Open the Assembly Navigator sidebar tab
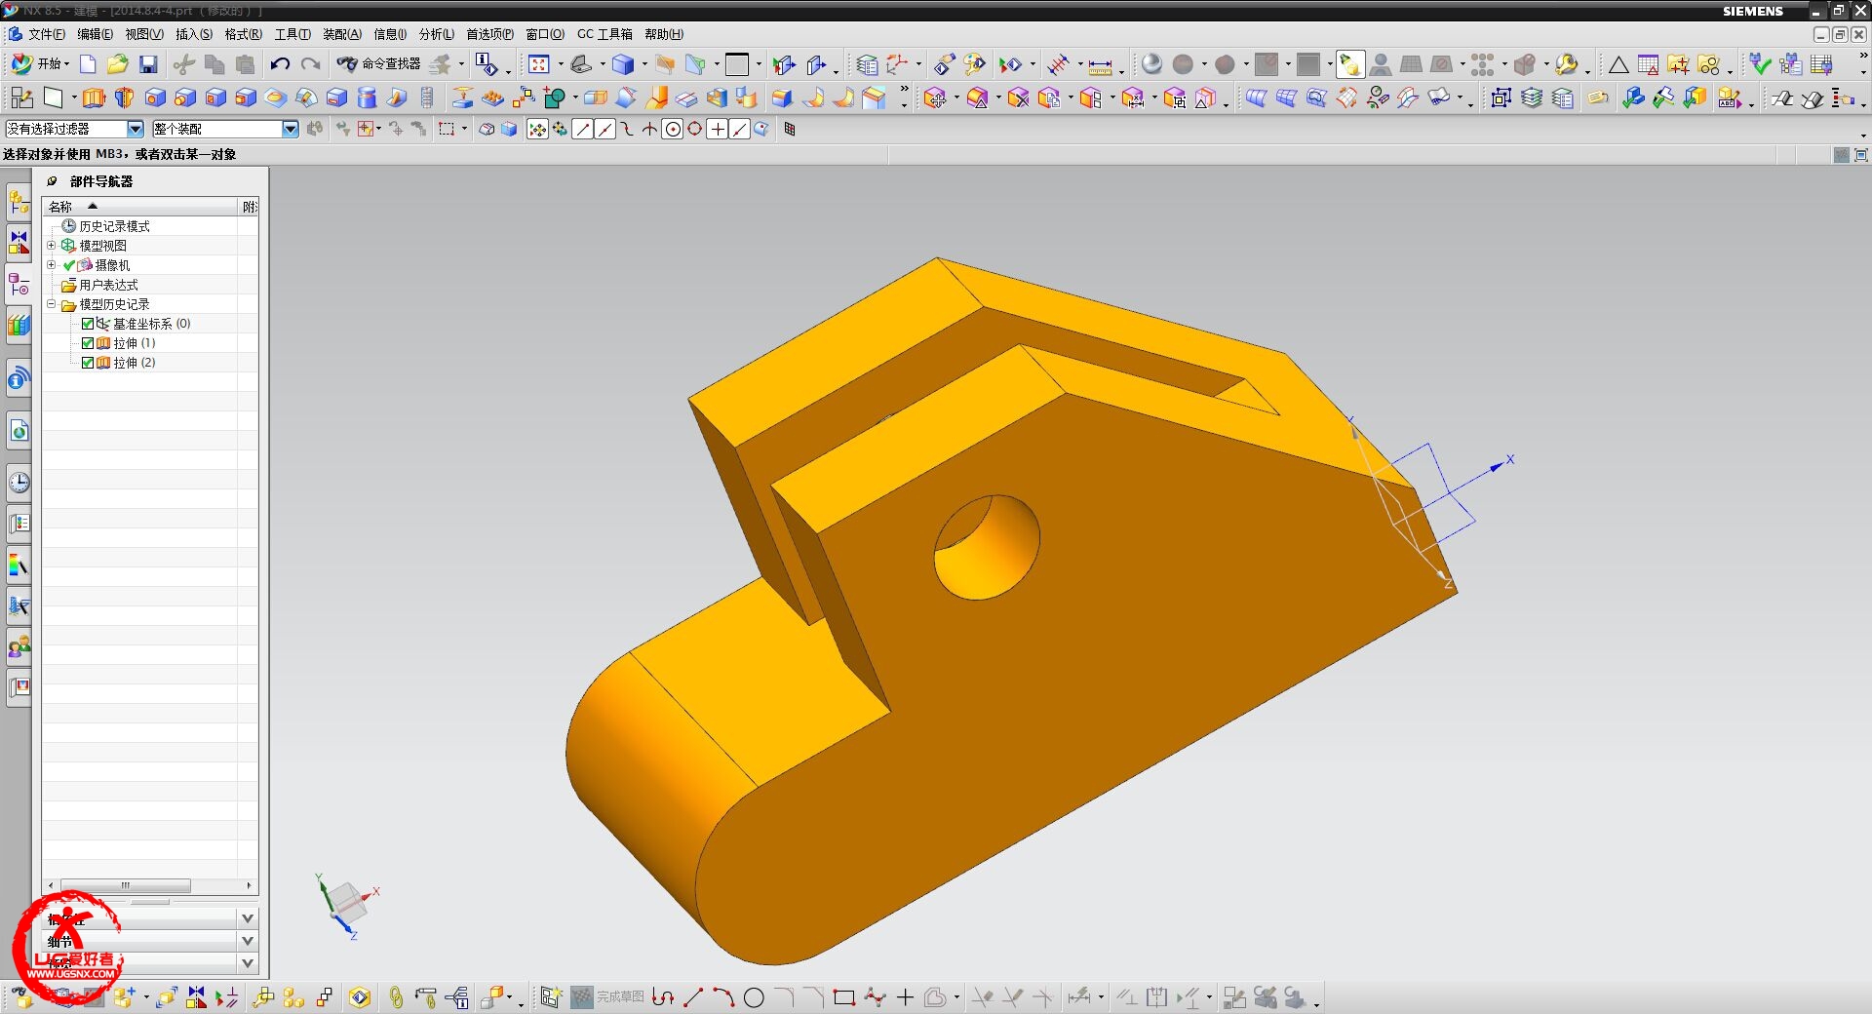 pos(19,202)
